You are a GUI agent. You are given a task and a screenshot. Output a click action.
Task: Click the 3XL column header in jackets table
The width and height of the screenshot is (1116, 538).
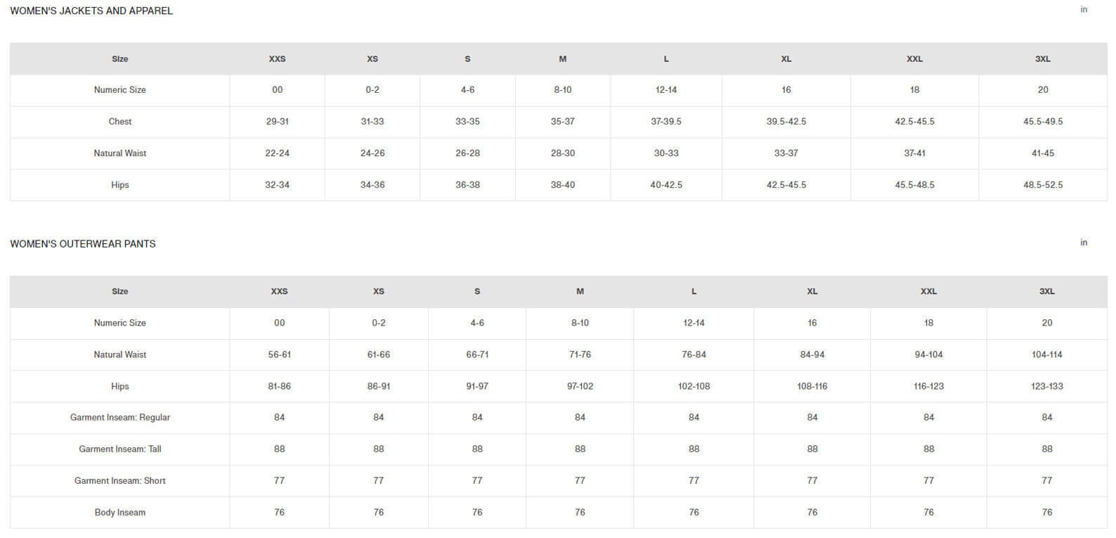point(1042,59)
